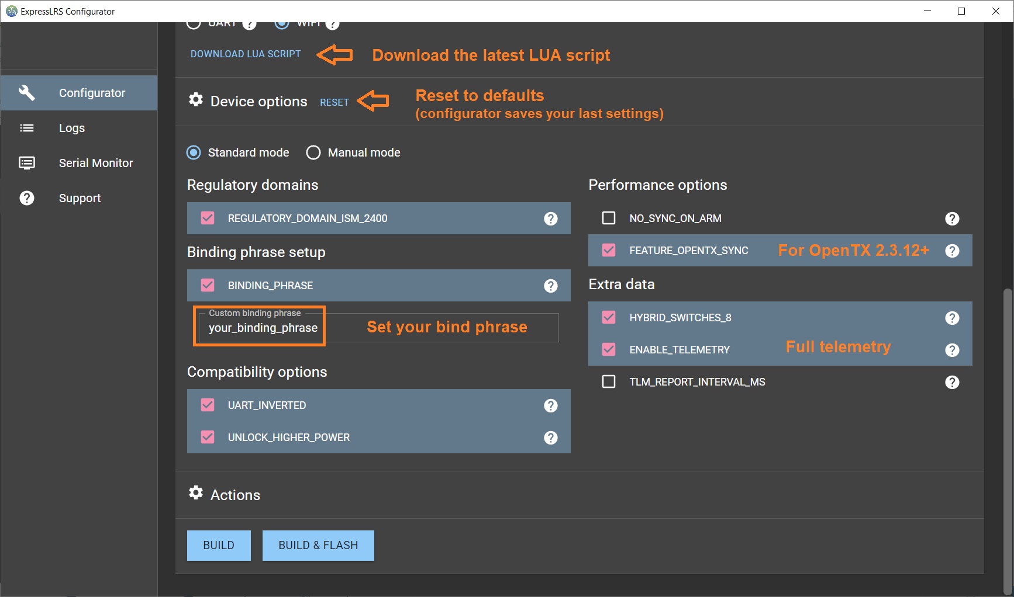
Task: Click the BUILD & FLASH button
Action: pyautogui.click(x=318, y=545)
